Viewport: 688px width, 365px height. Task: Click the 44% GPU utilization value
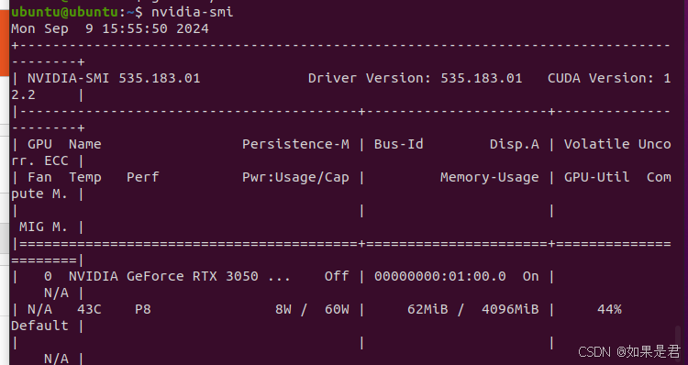609,309
